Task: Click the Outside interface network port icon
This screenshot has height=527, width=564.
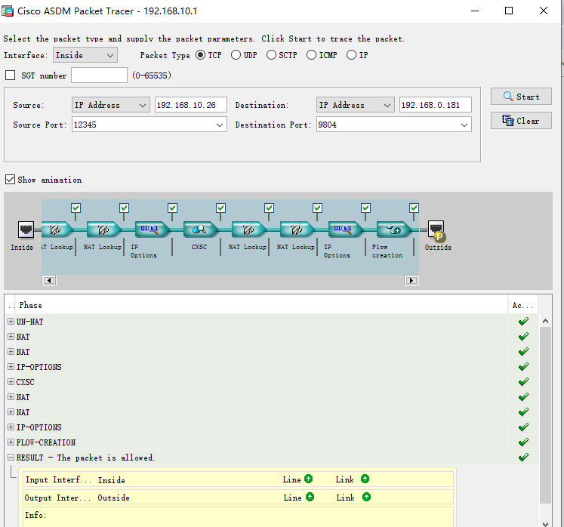Action: (x=436, y=230)
